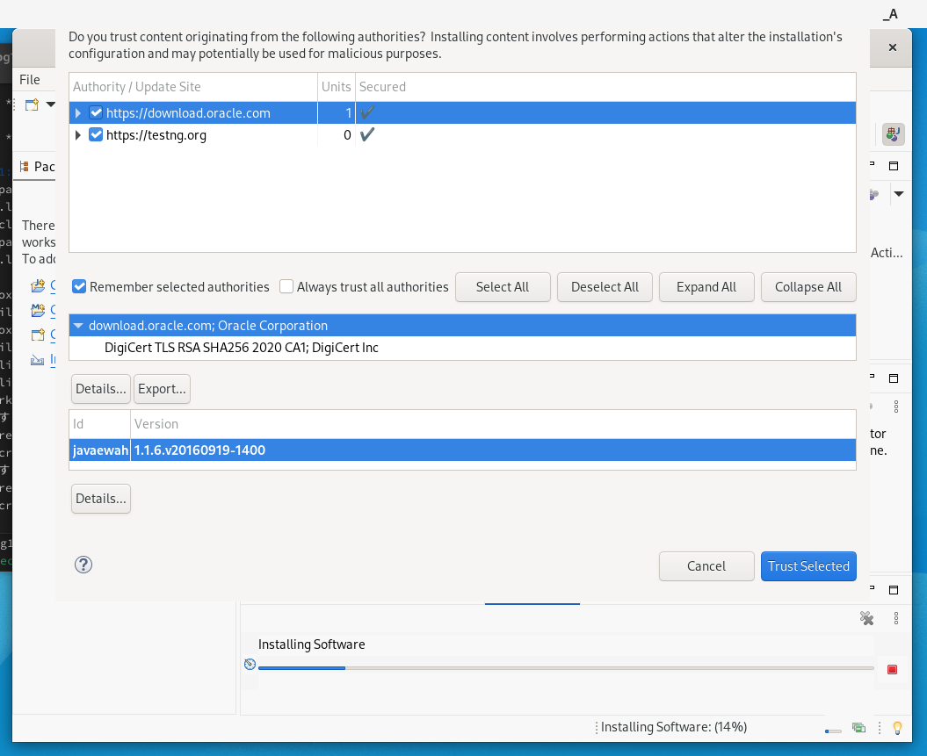The image size is (927, 756).
Task: Click the progress view icon in status bar
Action: 858,728
